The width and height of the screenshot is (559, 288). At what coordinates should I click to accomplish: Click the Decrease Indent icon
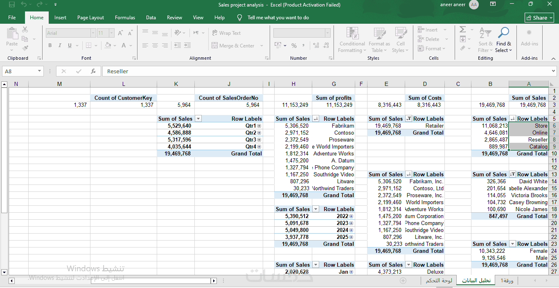click(x=178, y=45)
